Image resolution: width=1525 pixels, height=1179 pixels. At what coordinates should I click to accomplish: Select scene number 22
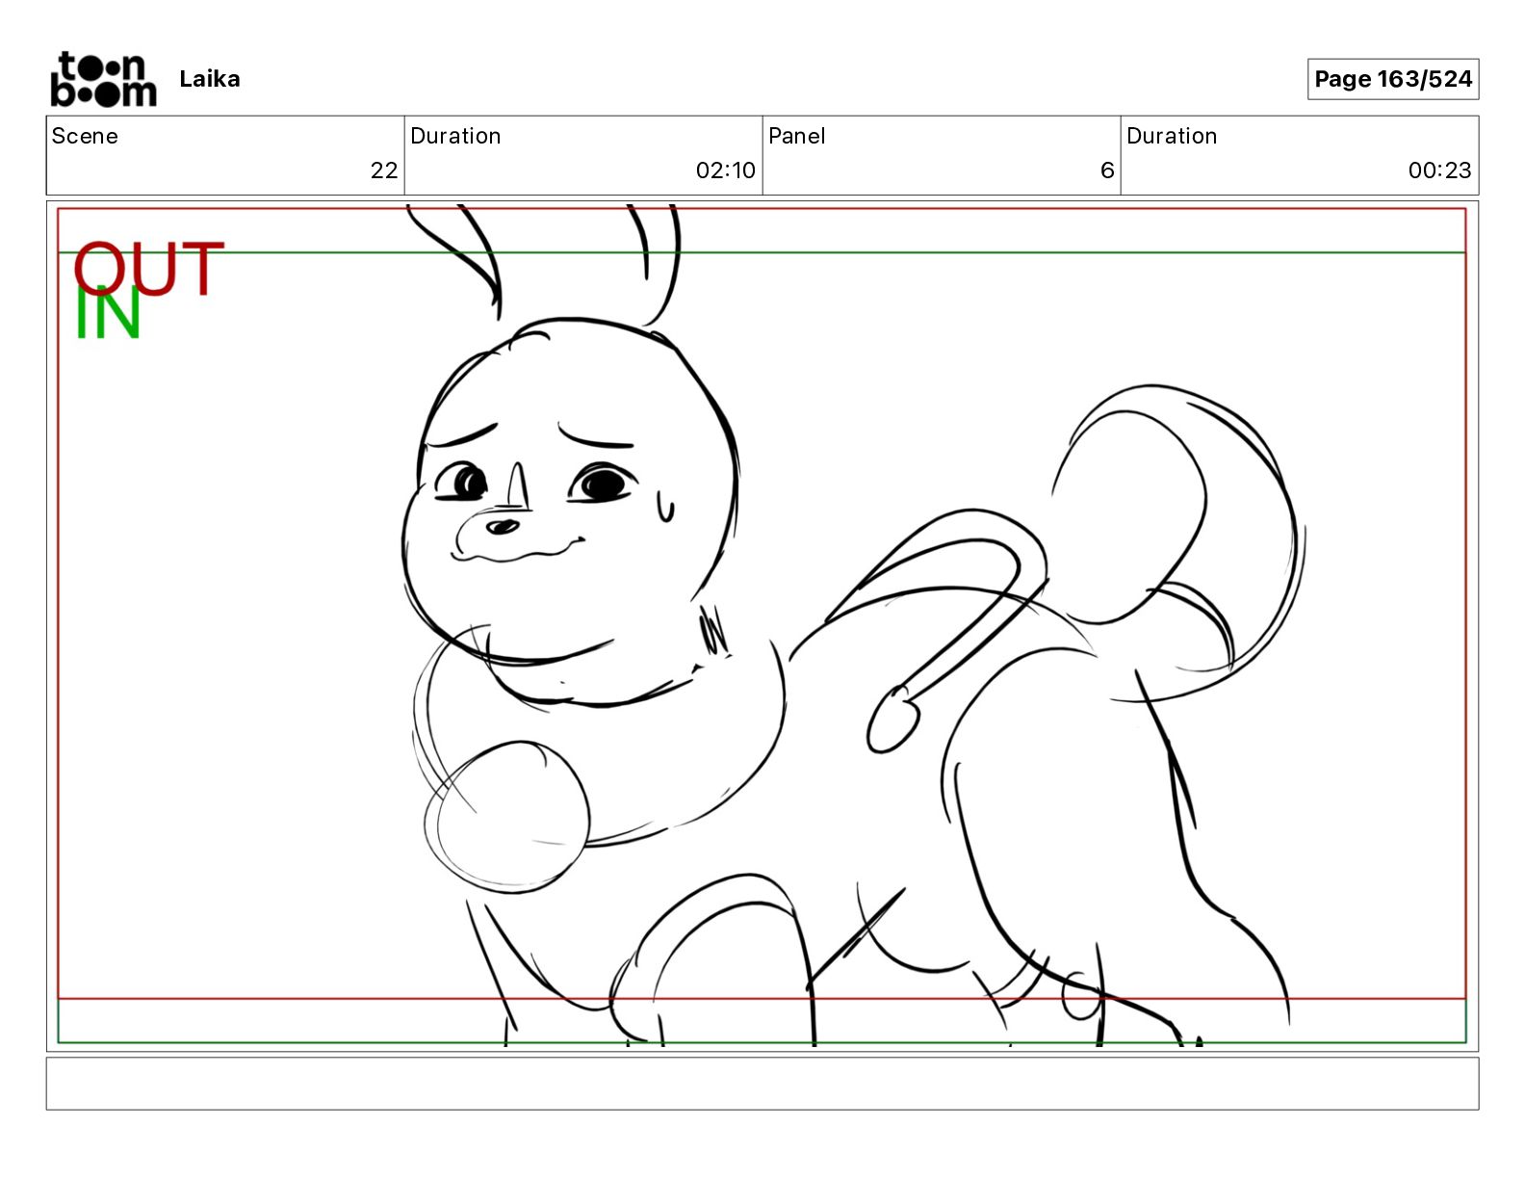click(x=384, y=170)
